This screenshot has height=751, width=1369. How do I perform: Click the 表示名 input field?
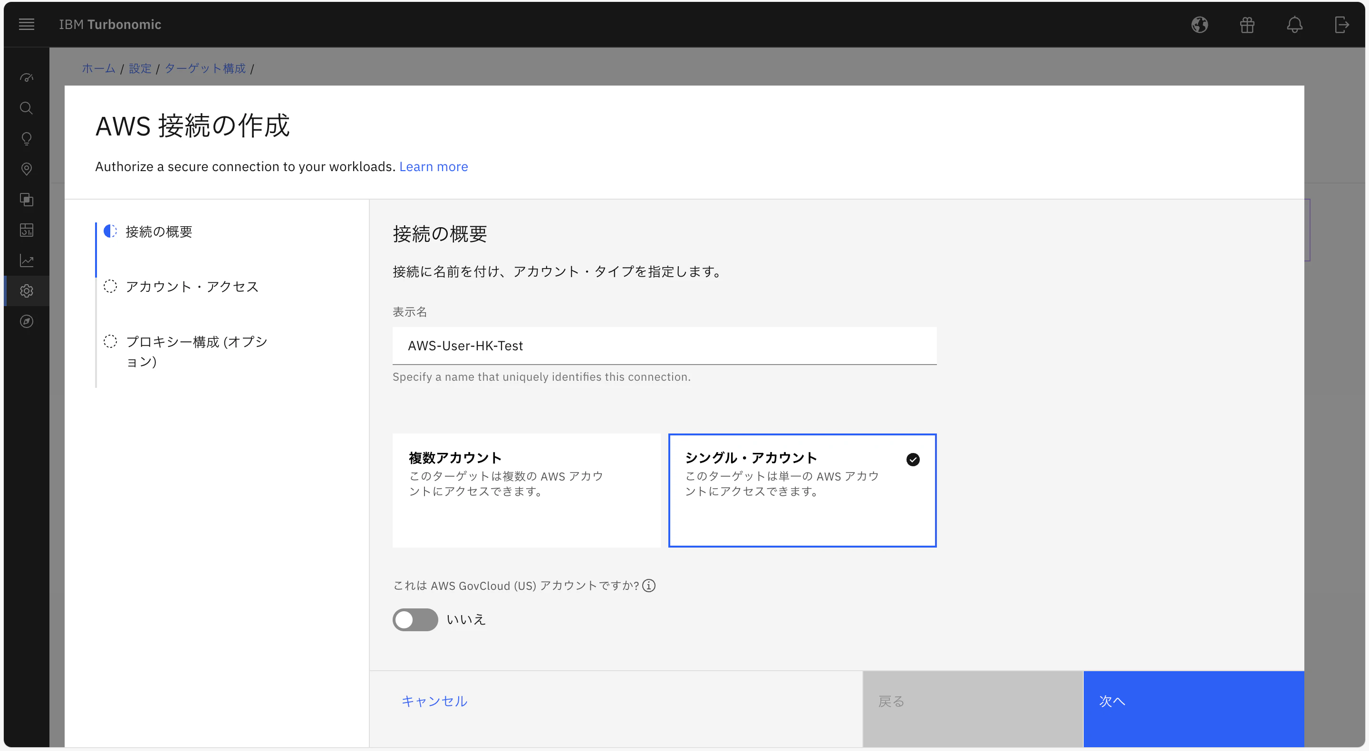[665, 346]
